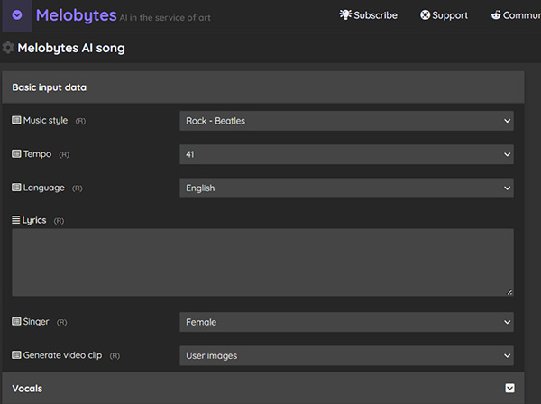Click the Vocals section title
Image resolution: width=541 pixels, height=404 pixels.
pyautogui.click(x=27, y=389)
